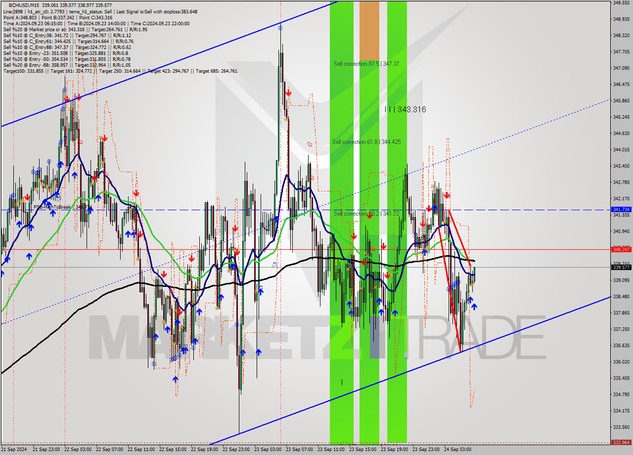Click the 336.635 price axis value

pyautogui.click(x=622, y=345)
